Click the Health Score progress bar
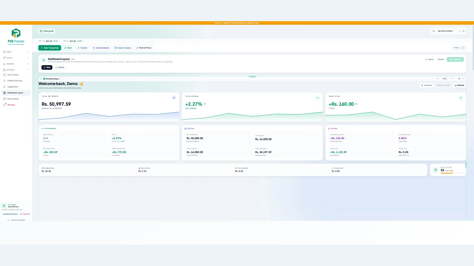Viewport: 474px width, 266px height. click(x=452, y=173)
